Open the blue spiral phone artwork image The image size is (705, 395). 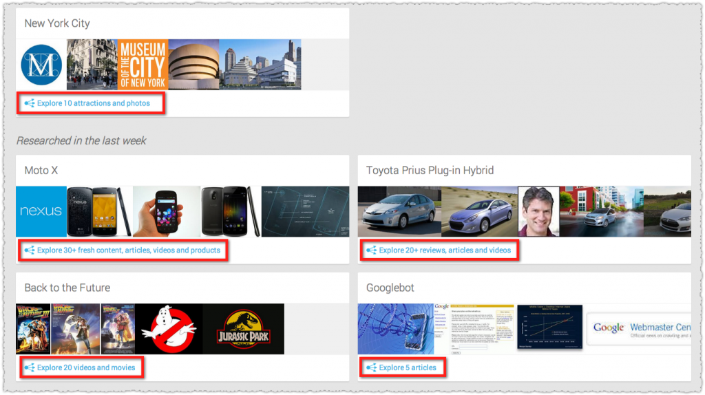pos(396,329)
